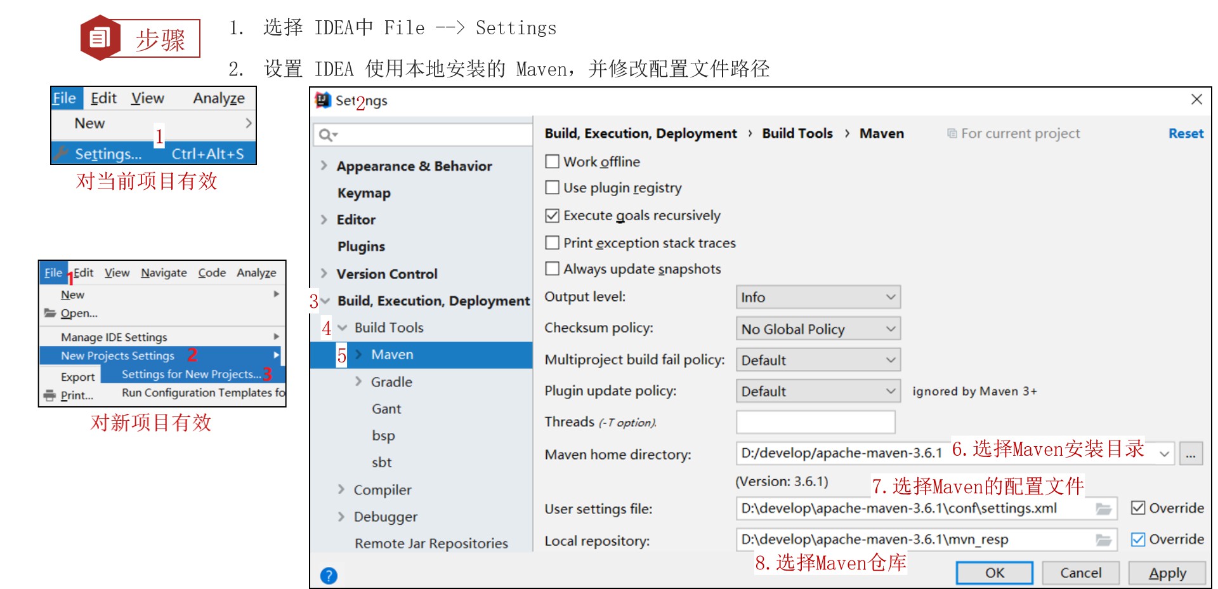The width and height of the screenshot is (1218, 589).
Task: Click the IntelliJ IDEA logo in Settings title
Action: click(323, 100)
